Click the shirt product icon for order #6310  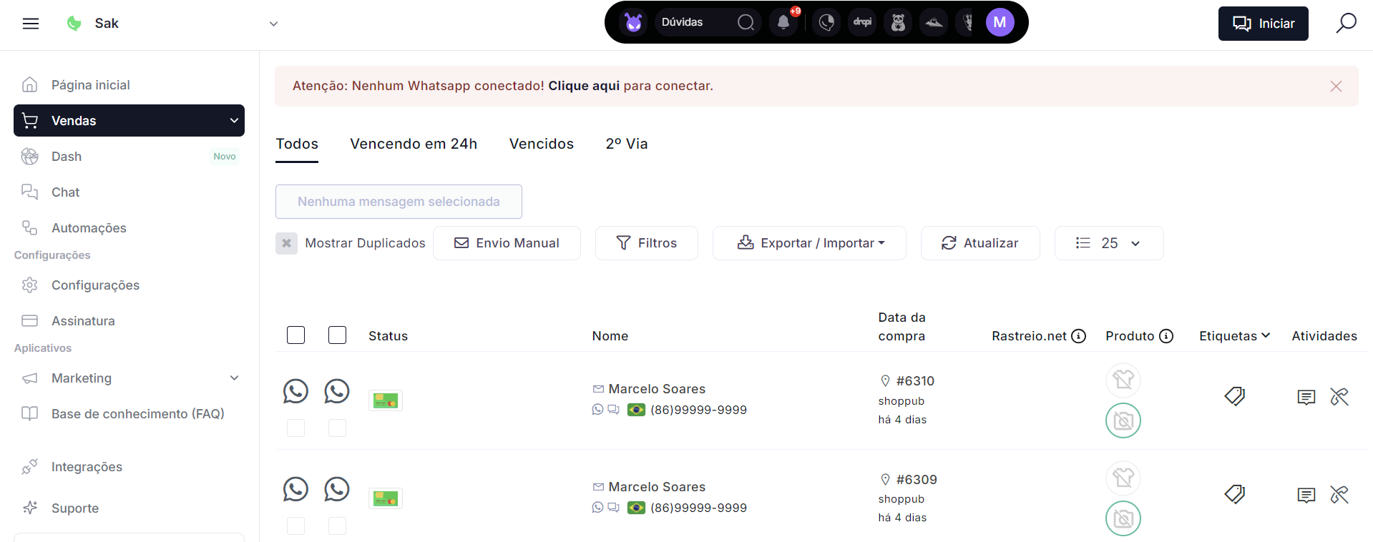1123,380
